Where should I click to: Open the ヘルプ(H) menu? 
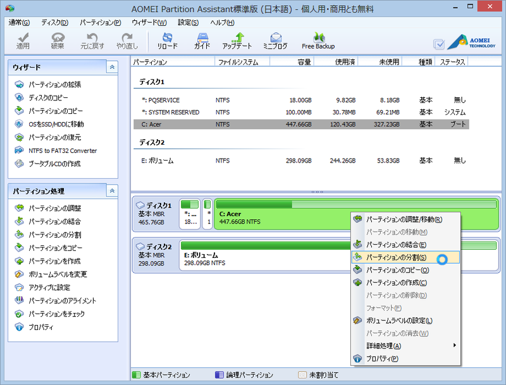click(x=223, y=23)
